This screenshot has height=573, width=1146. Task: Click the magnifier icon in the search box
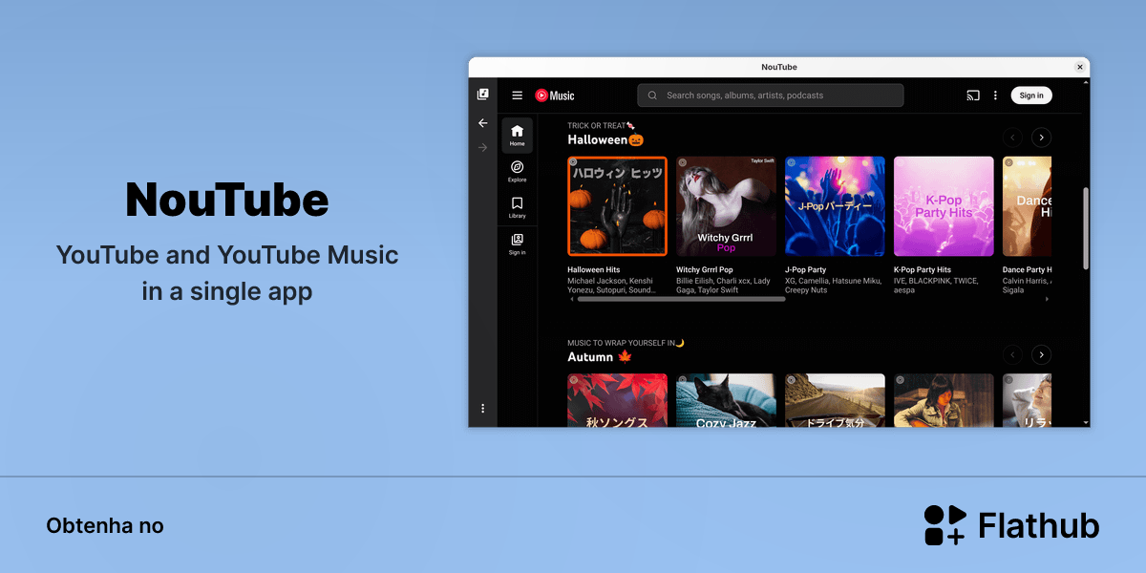pyautogui.click(x=652, y=95)
